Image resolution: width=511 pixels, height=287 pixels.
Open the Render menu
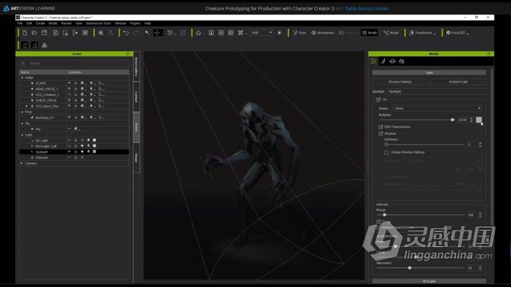pos(66,23)
